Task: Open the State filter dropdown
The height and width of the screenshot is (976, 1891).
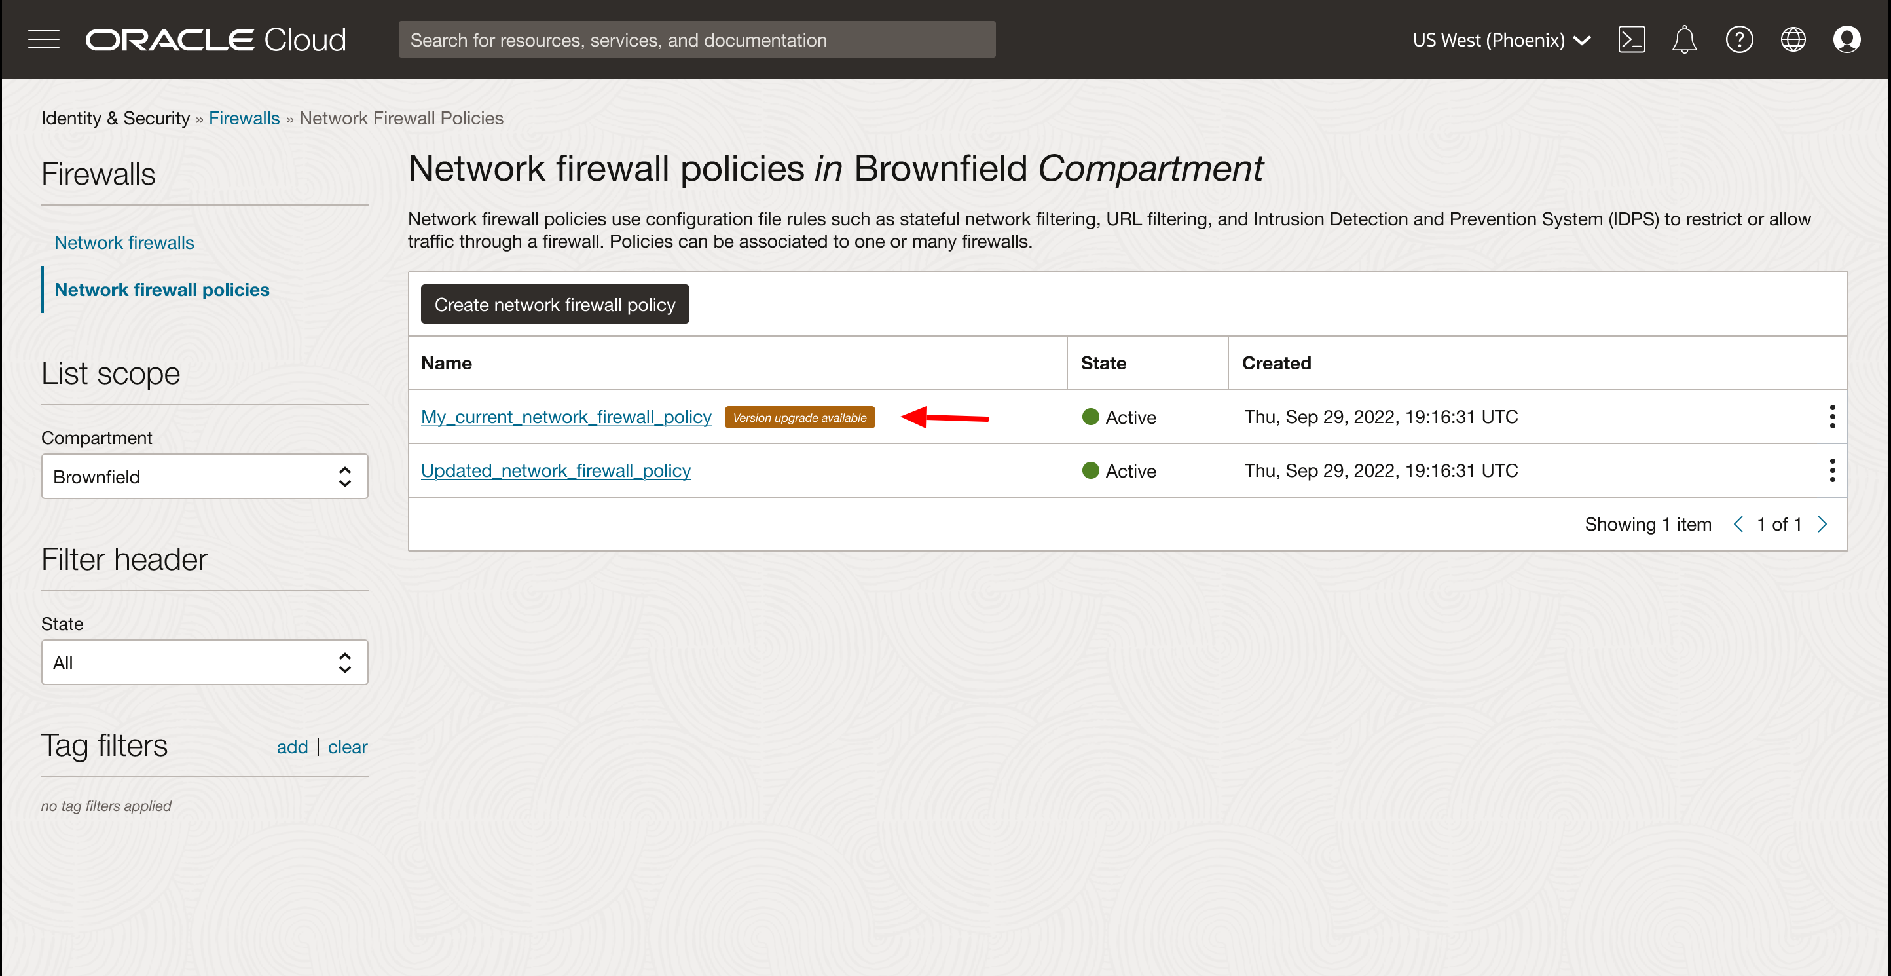Action: [x=204, y=662]
